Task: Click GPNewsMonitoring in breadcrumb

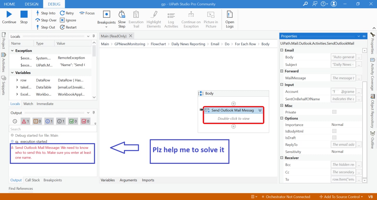Action: tap(130, 44)
